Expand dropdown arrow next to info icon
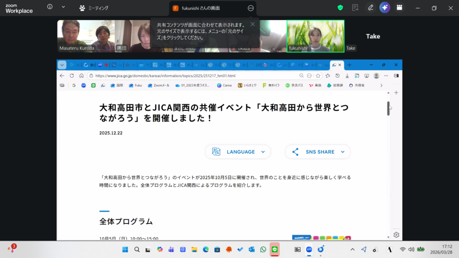 click(x=63, y=7)
